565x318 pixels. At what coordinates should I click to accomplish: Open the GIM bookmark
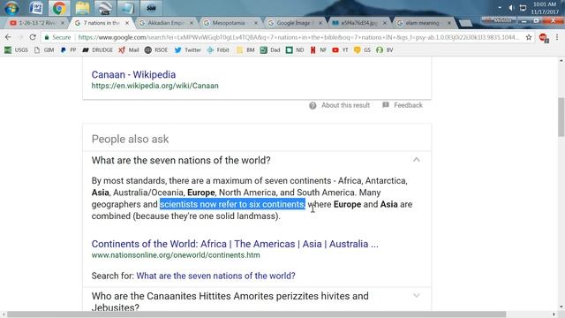point(44,50)
